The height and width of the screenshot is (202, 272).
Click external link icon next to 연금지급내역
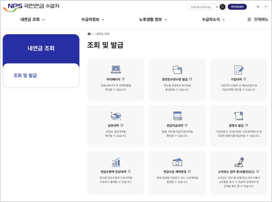[x=186, y=125]
